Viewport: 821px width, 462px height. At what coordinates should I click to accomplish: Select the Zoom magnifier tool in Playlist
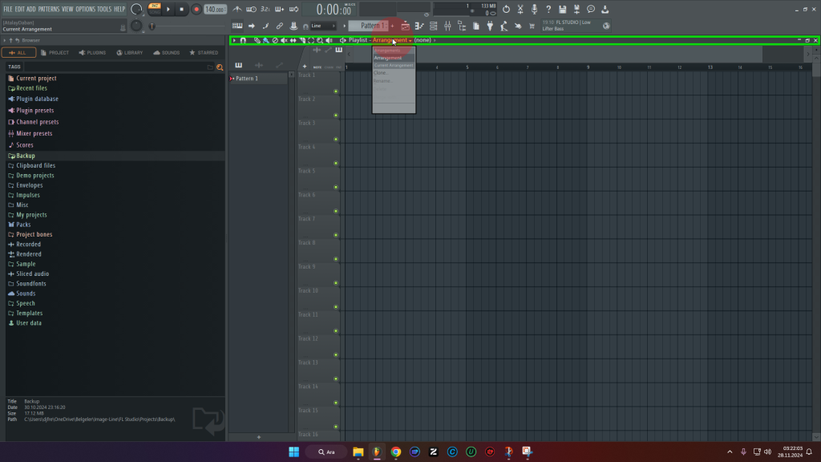coord(320,40)
